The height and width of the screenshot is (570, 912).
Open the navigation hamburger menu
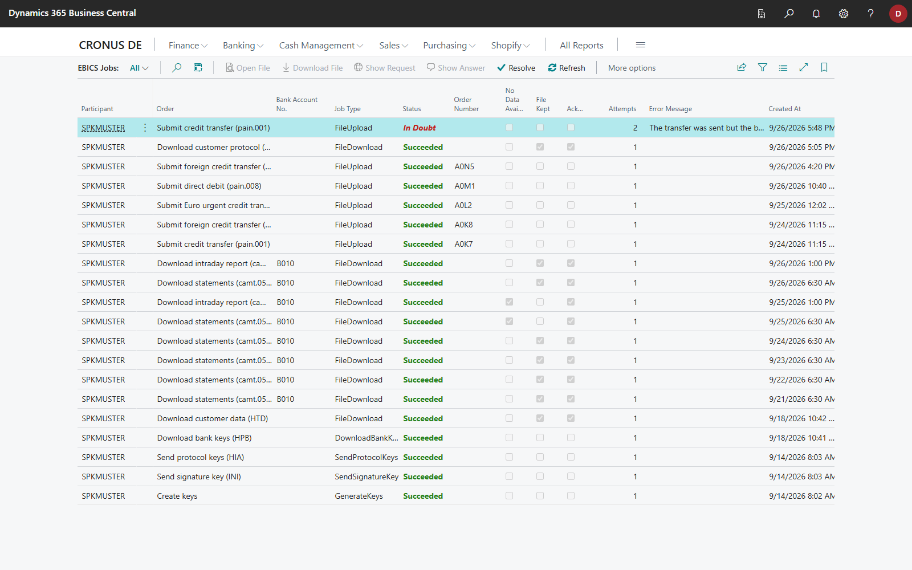[x=641, y=45]
